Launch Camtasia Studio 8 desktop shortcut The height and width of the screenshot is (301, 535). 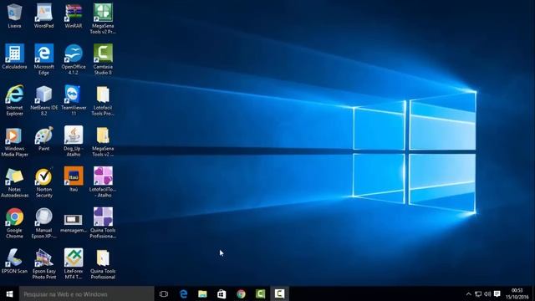pos(103,54)
